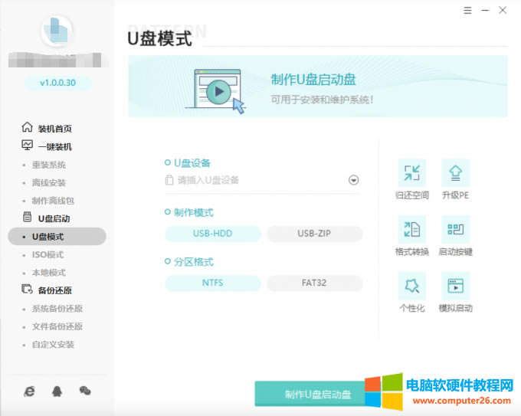Image resolution: width=521 pixels, height=416 pixels.
Task: Open the 个性化 settings icon
Action: pyautogui.click(x=412, y=286)
